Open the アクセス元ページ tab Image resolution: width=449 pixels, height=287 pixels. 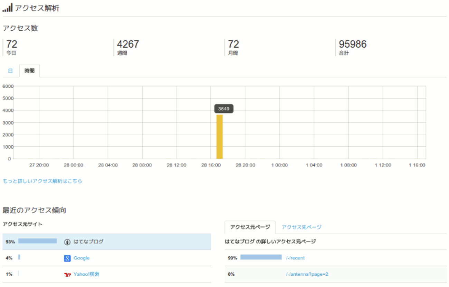click(250, 227)
